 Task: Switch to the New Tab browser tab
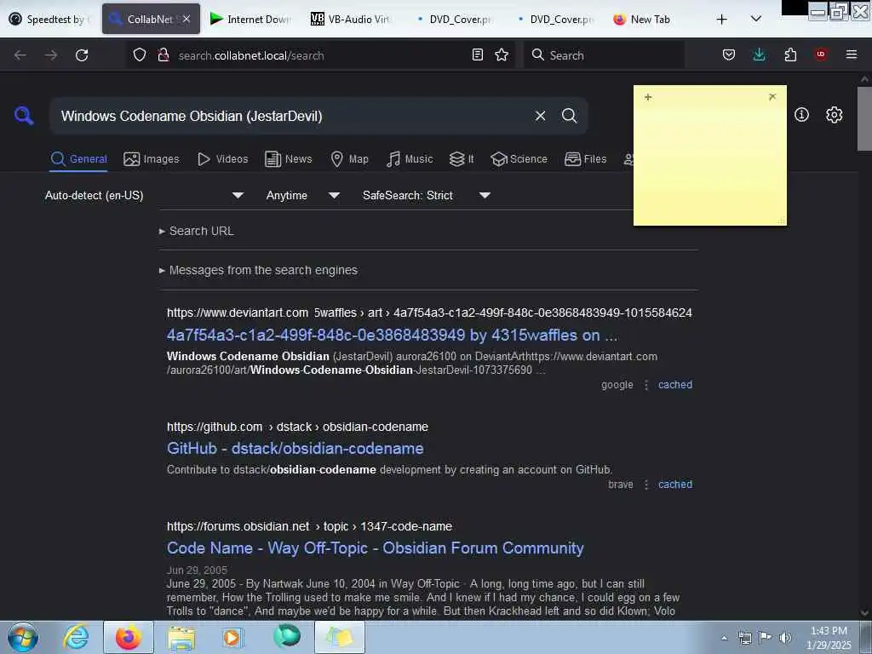[x=641, y=19]
